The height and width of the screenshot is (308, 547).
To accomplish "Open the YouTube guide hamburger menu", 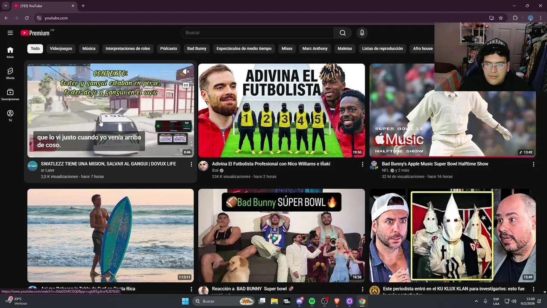I will 10,33.
